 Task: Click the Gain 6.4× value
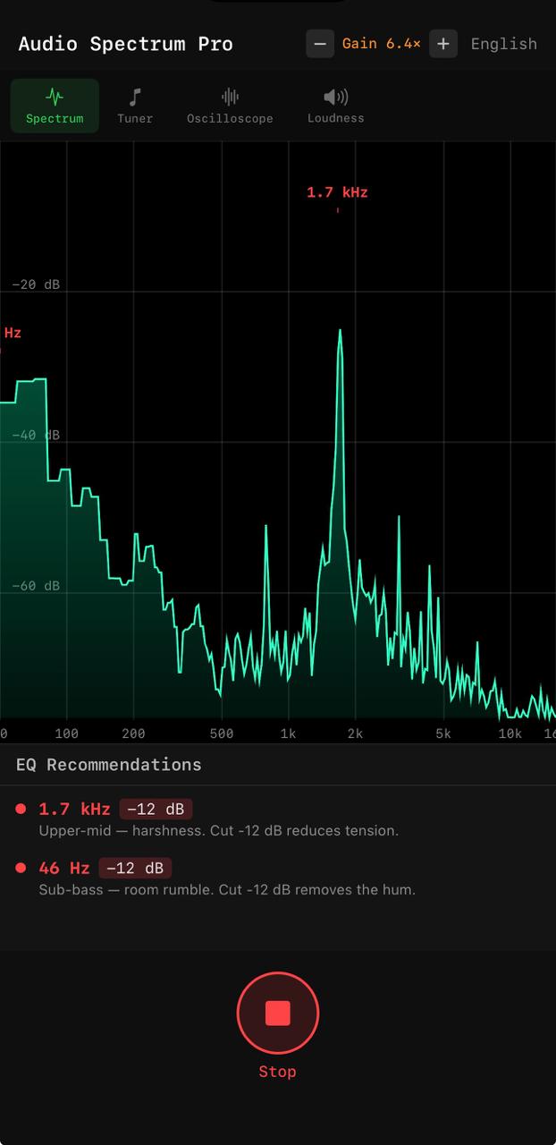(382, 44)
